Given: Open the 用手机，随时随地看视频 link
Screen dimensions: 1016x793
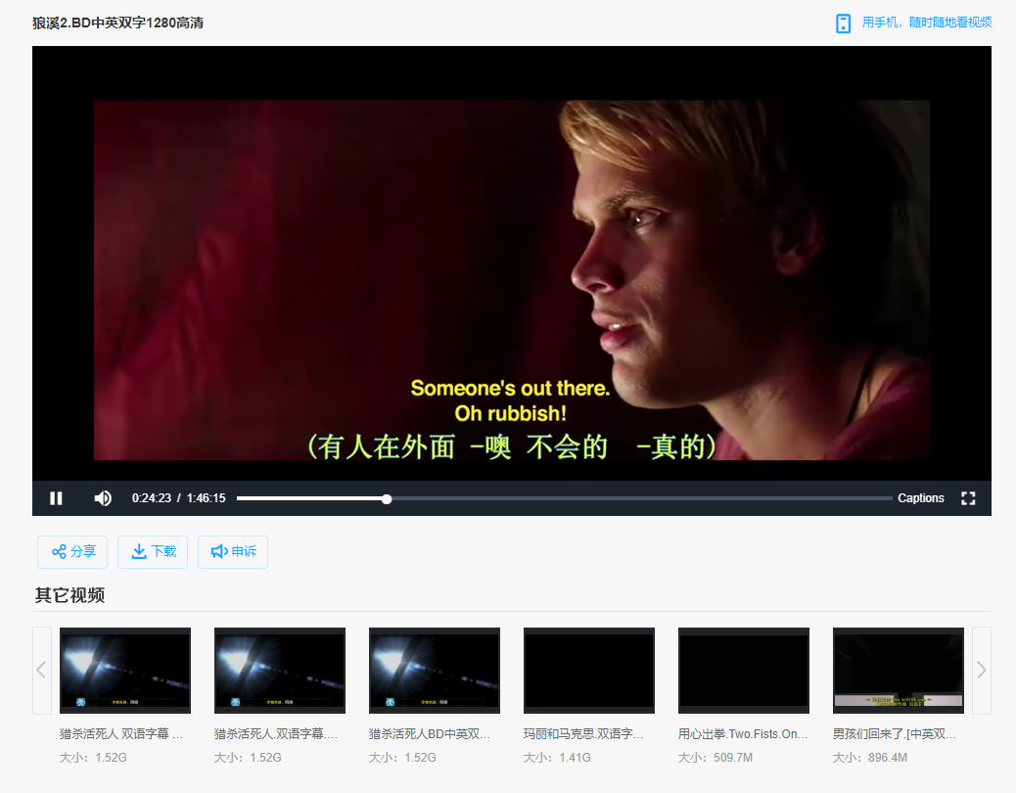Looking at the screenshot, I should tap(927, 23).
